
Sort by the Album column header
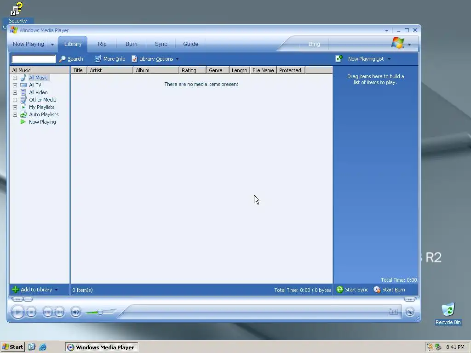(156, 70)
